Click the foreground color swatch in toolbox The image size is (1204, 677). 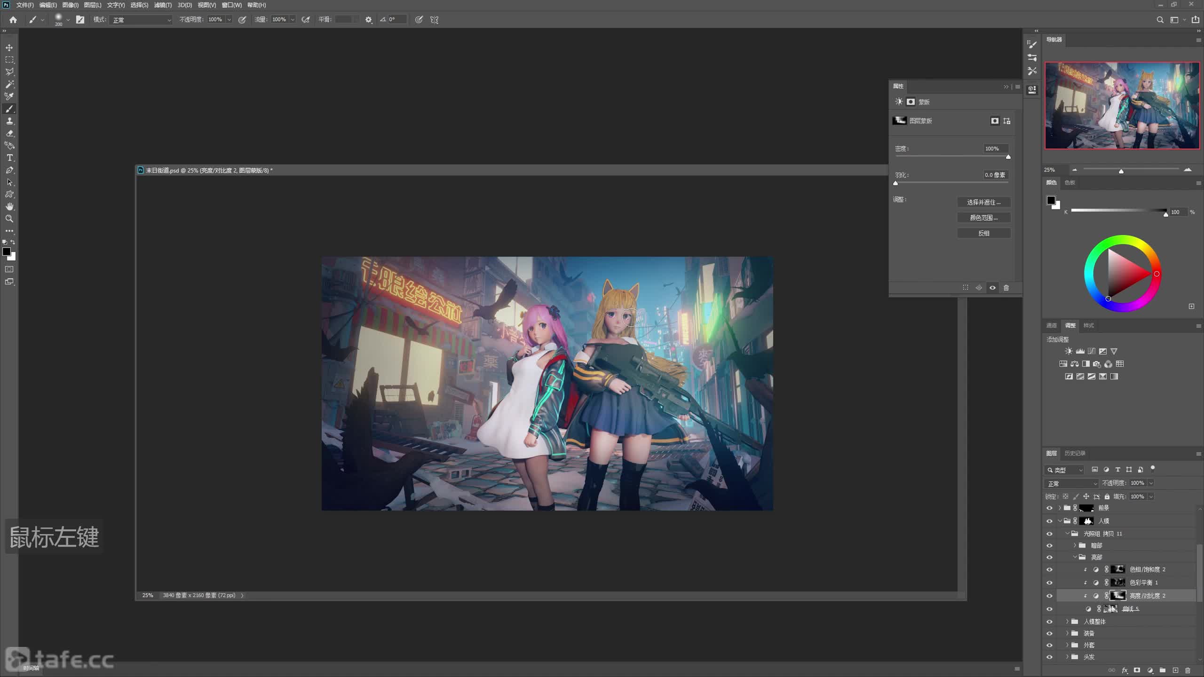click(x=7, y=252)
